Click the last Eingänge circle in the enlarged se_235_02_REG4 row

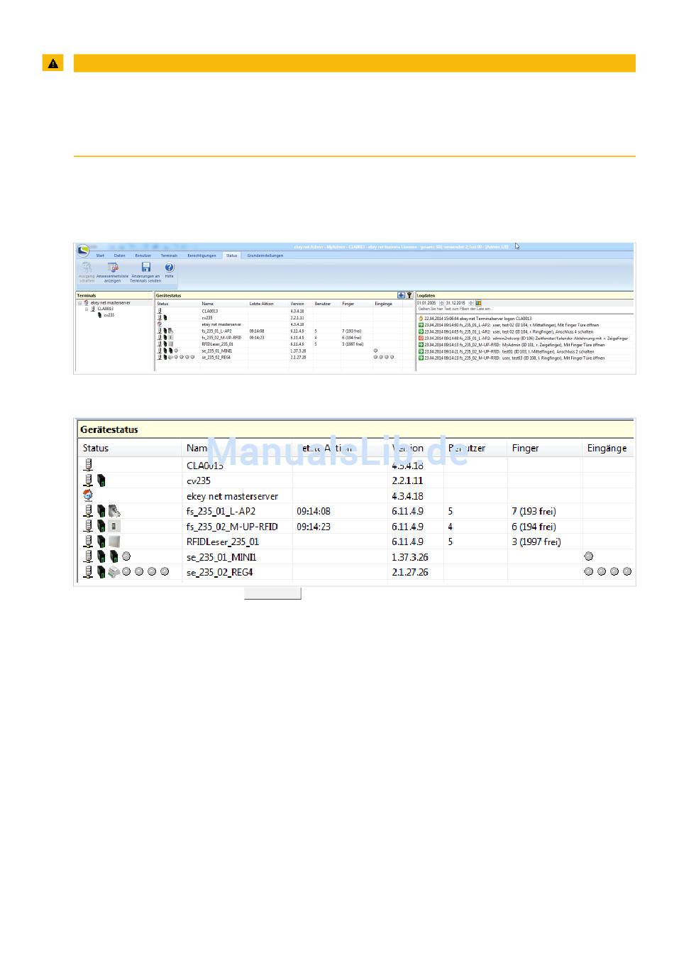tap(627, 571)
